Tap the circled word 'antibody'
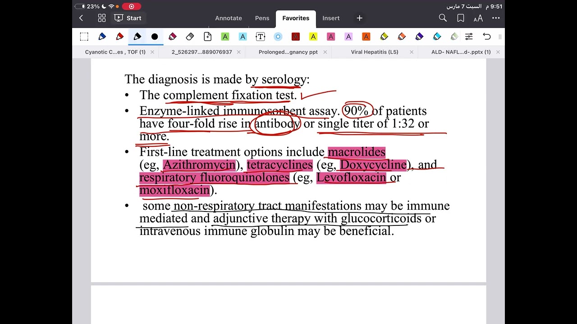 click(277, 124)
